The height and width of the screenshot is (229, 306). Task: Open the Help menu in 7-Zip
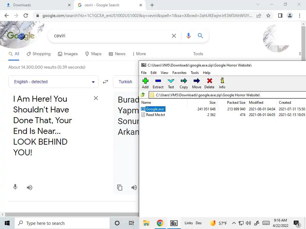point(206,73)
